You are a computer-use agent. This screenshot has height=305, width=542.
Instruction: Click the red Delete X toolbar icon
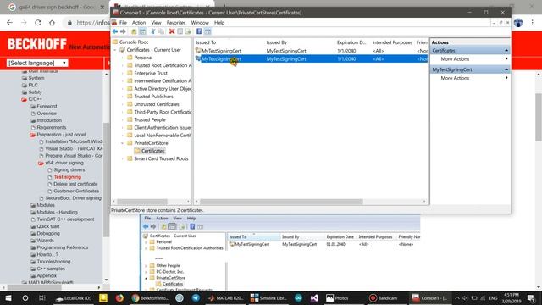172,31
